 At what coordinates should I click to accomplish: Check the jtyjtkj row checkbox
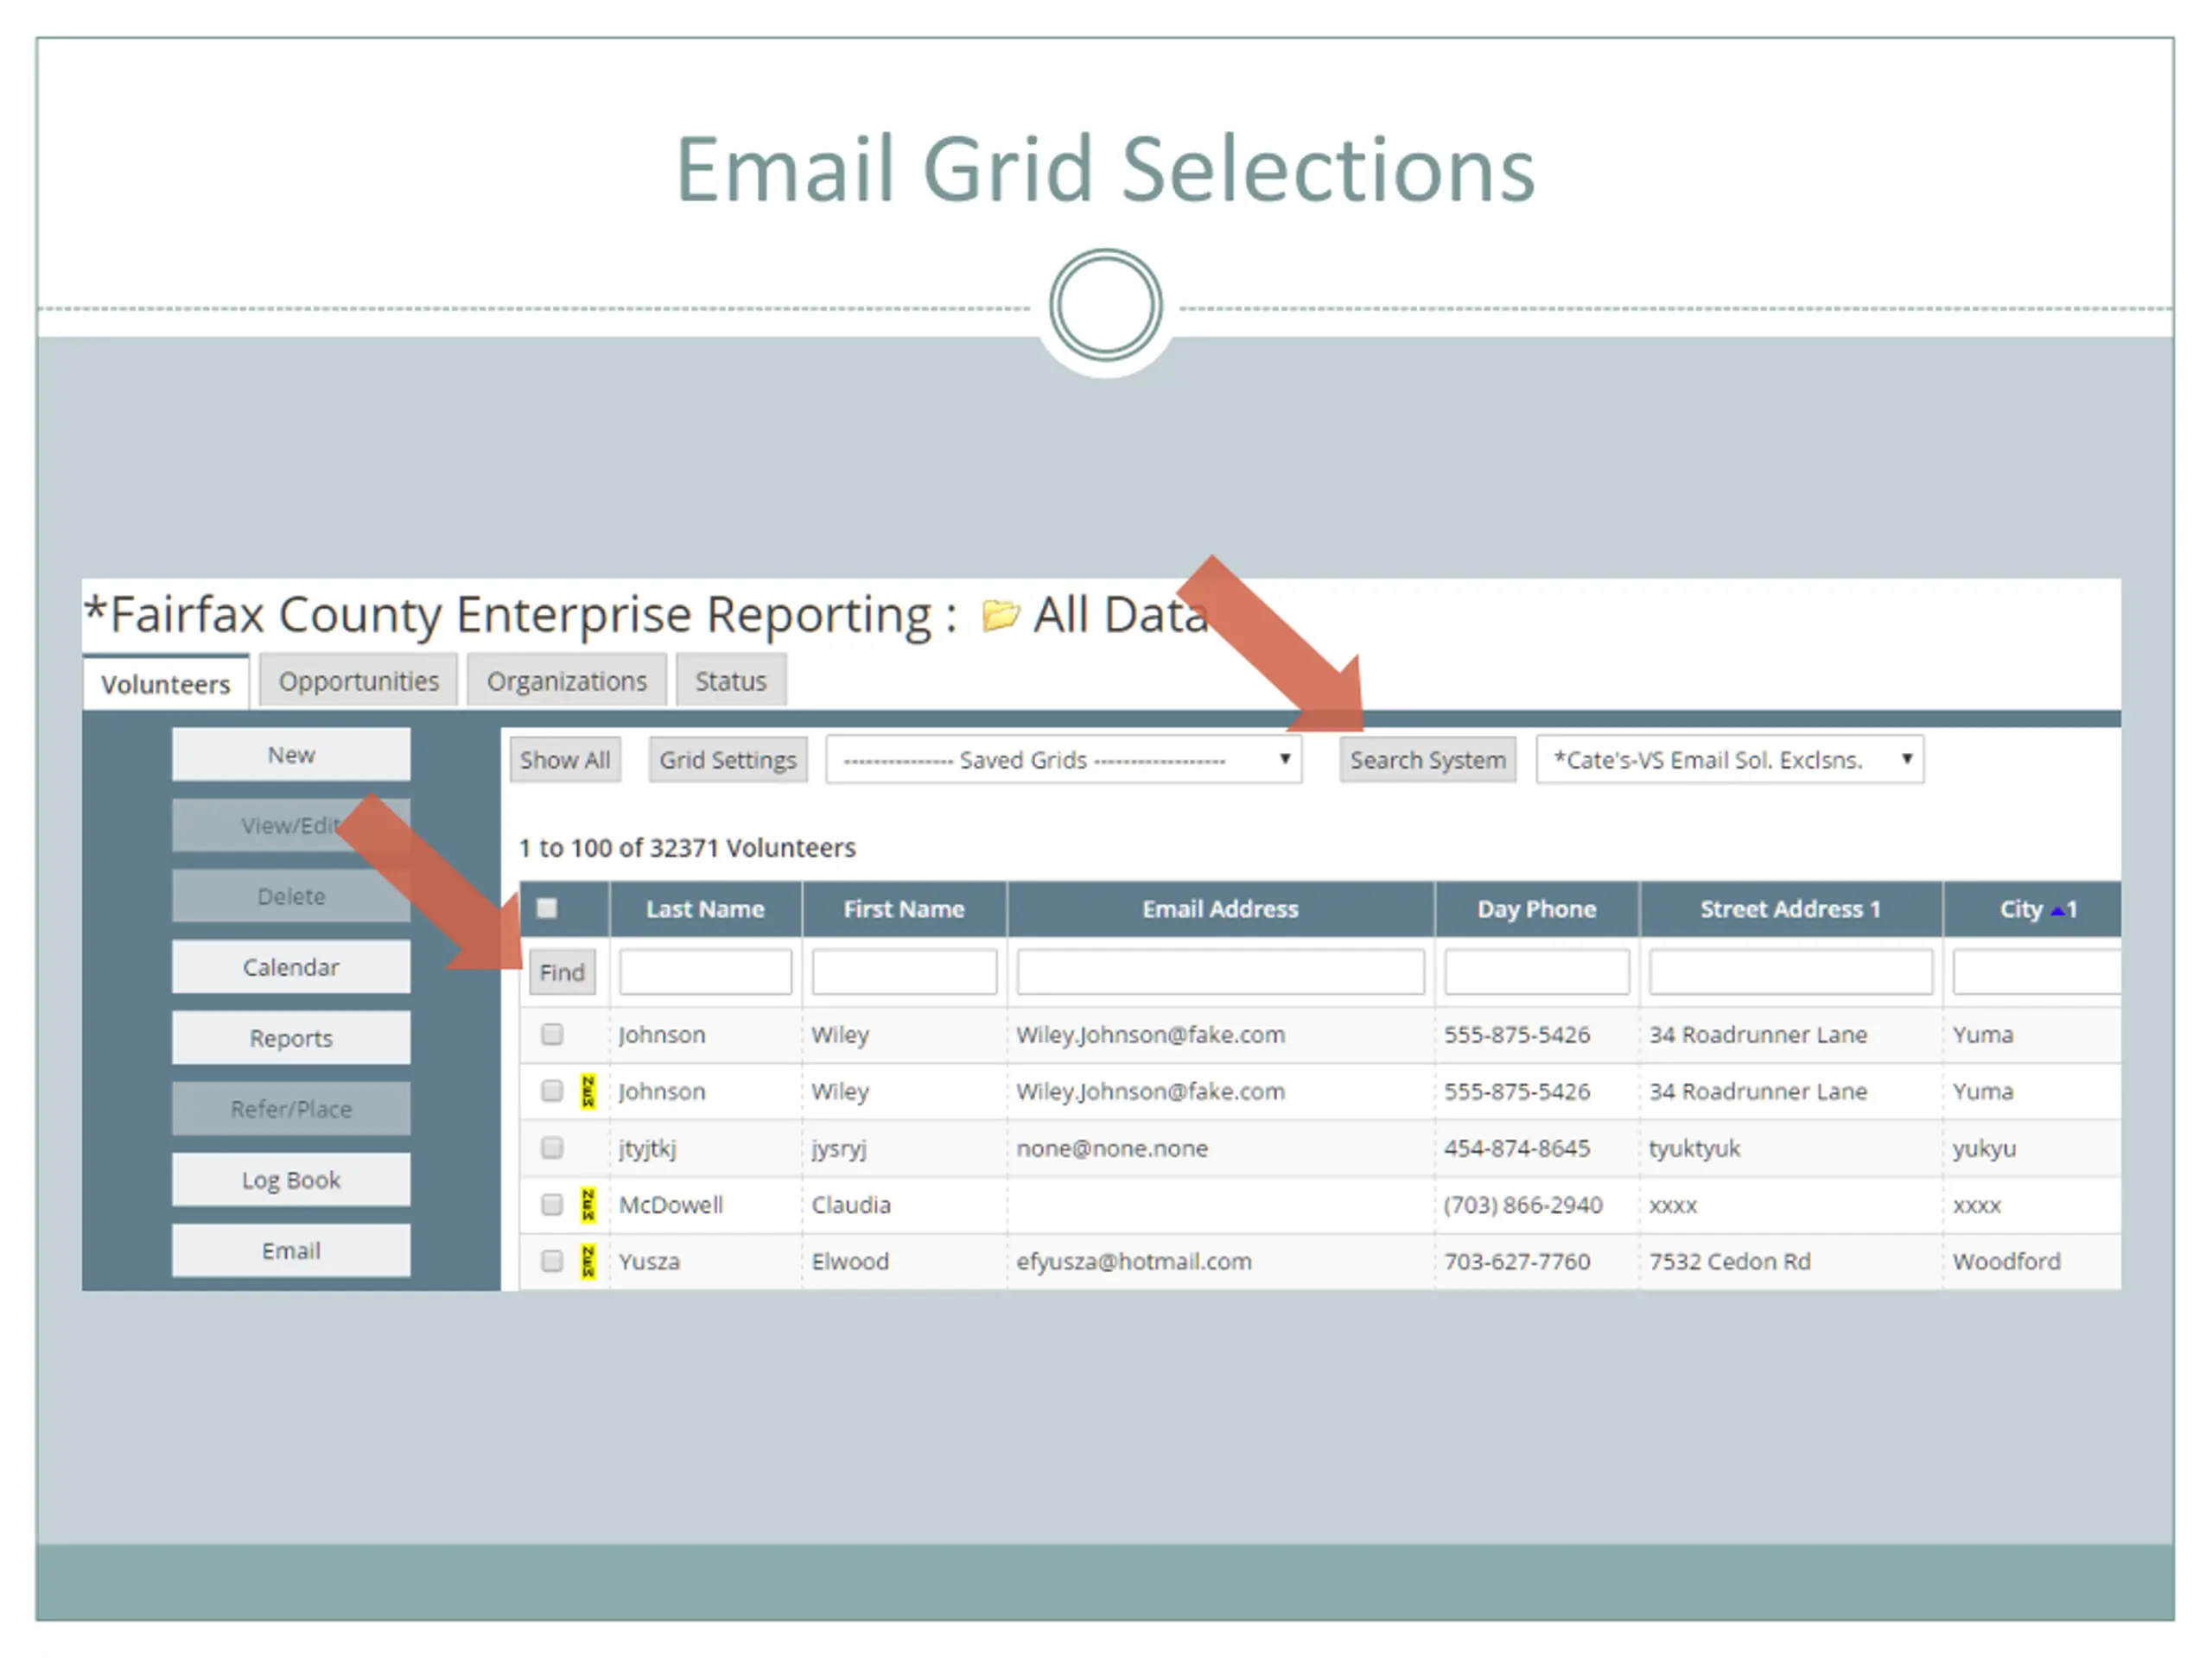(552, 1148)
